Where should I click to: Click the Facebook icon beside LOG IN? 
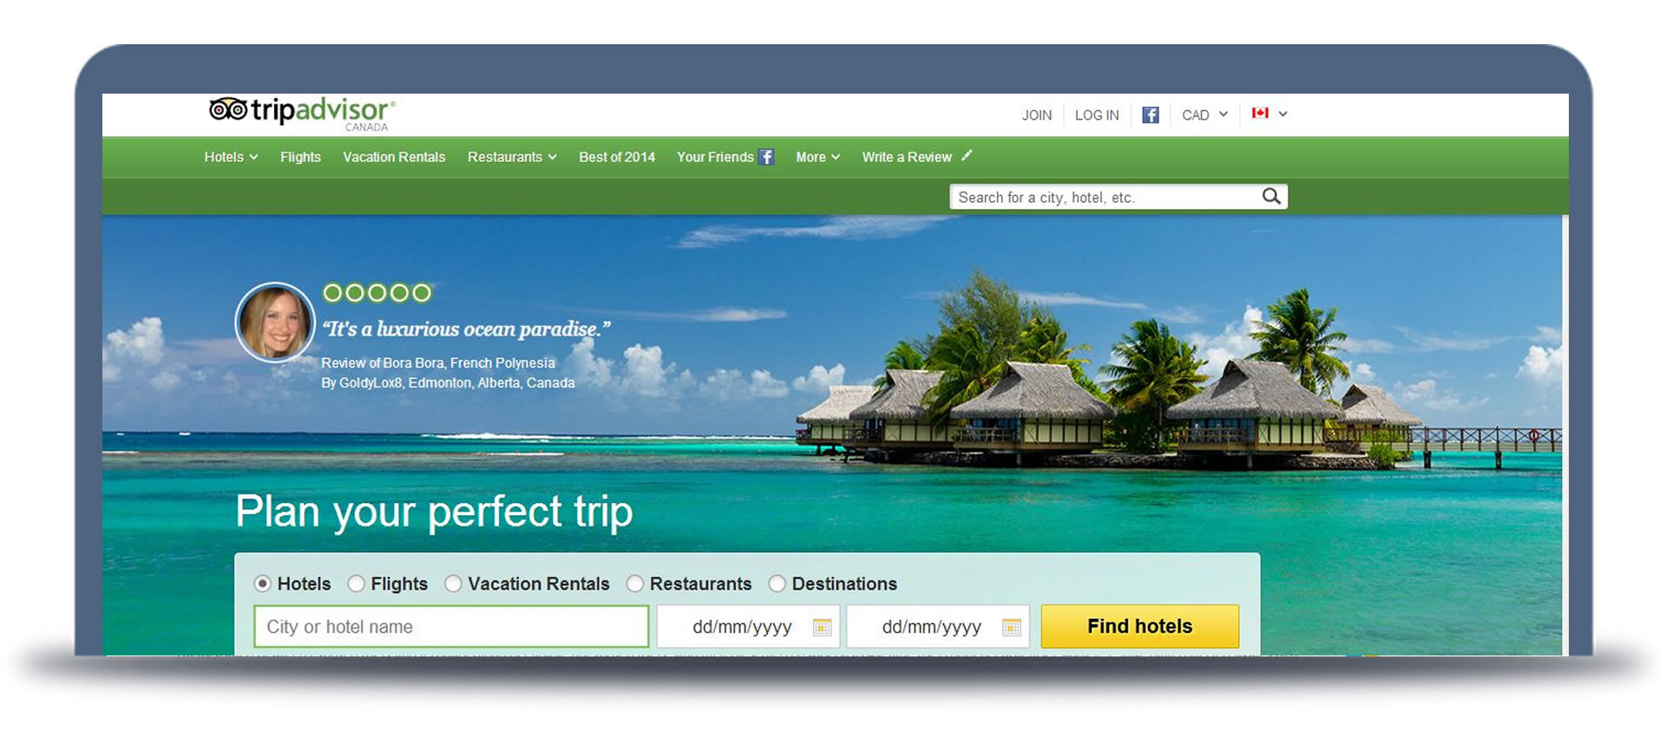click(x=1150, y=114)
